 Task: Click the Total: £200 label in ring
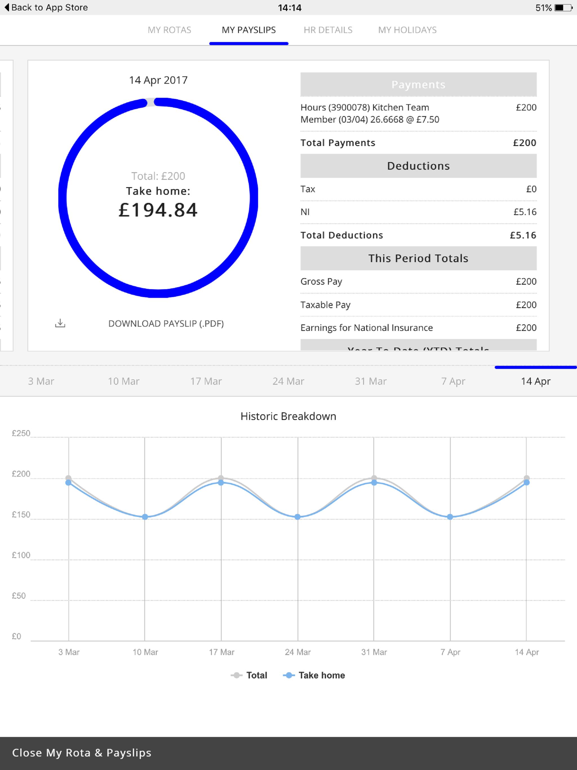[158, 176]
